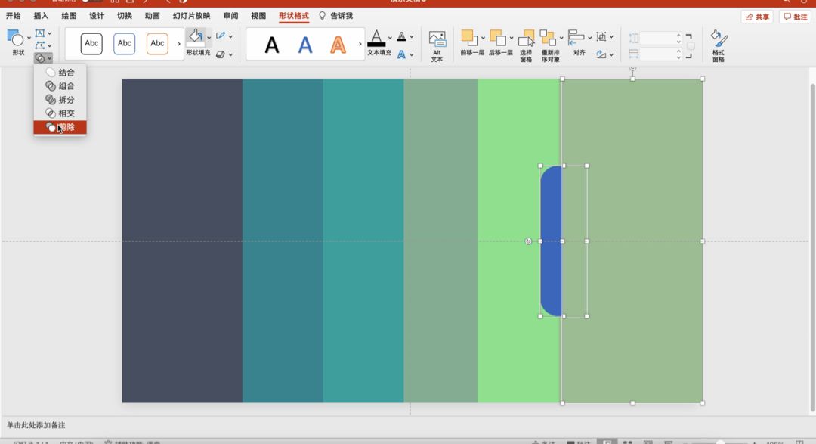Click the rotate objects icon
The height and width of the screenshot is (444, 816).
[x=601, y=54]
